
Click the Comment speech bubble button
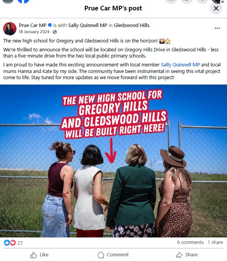click(113, 255)
